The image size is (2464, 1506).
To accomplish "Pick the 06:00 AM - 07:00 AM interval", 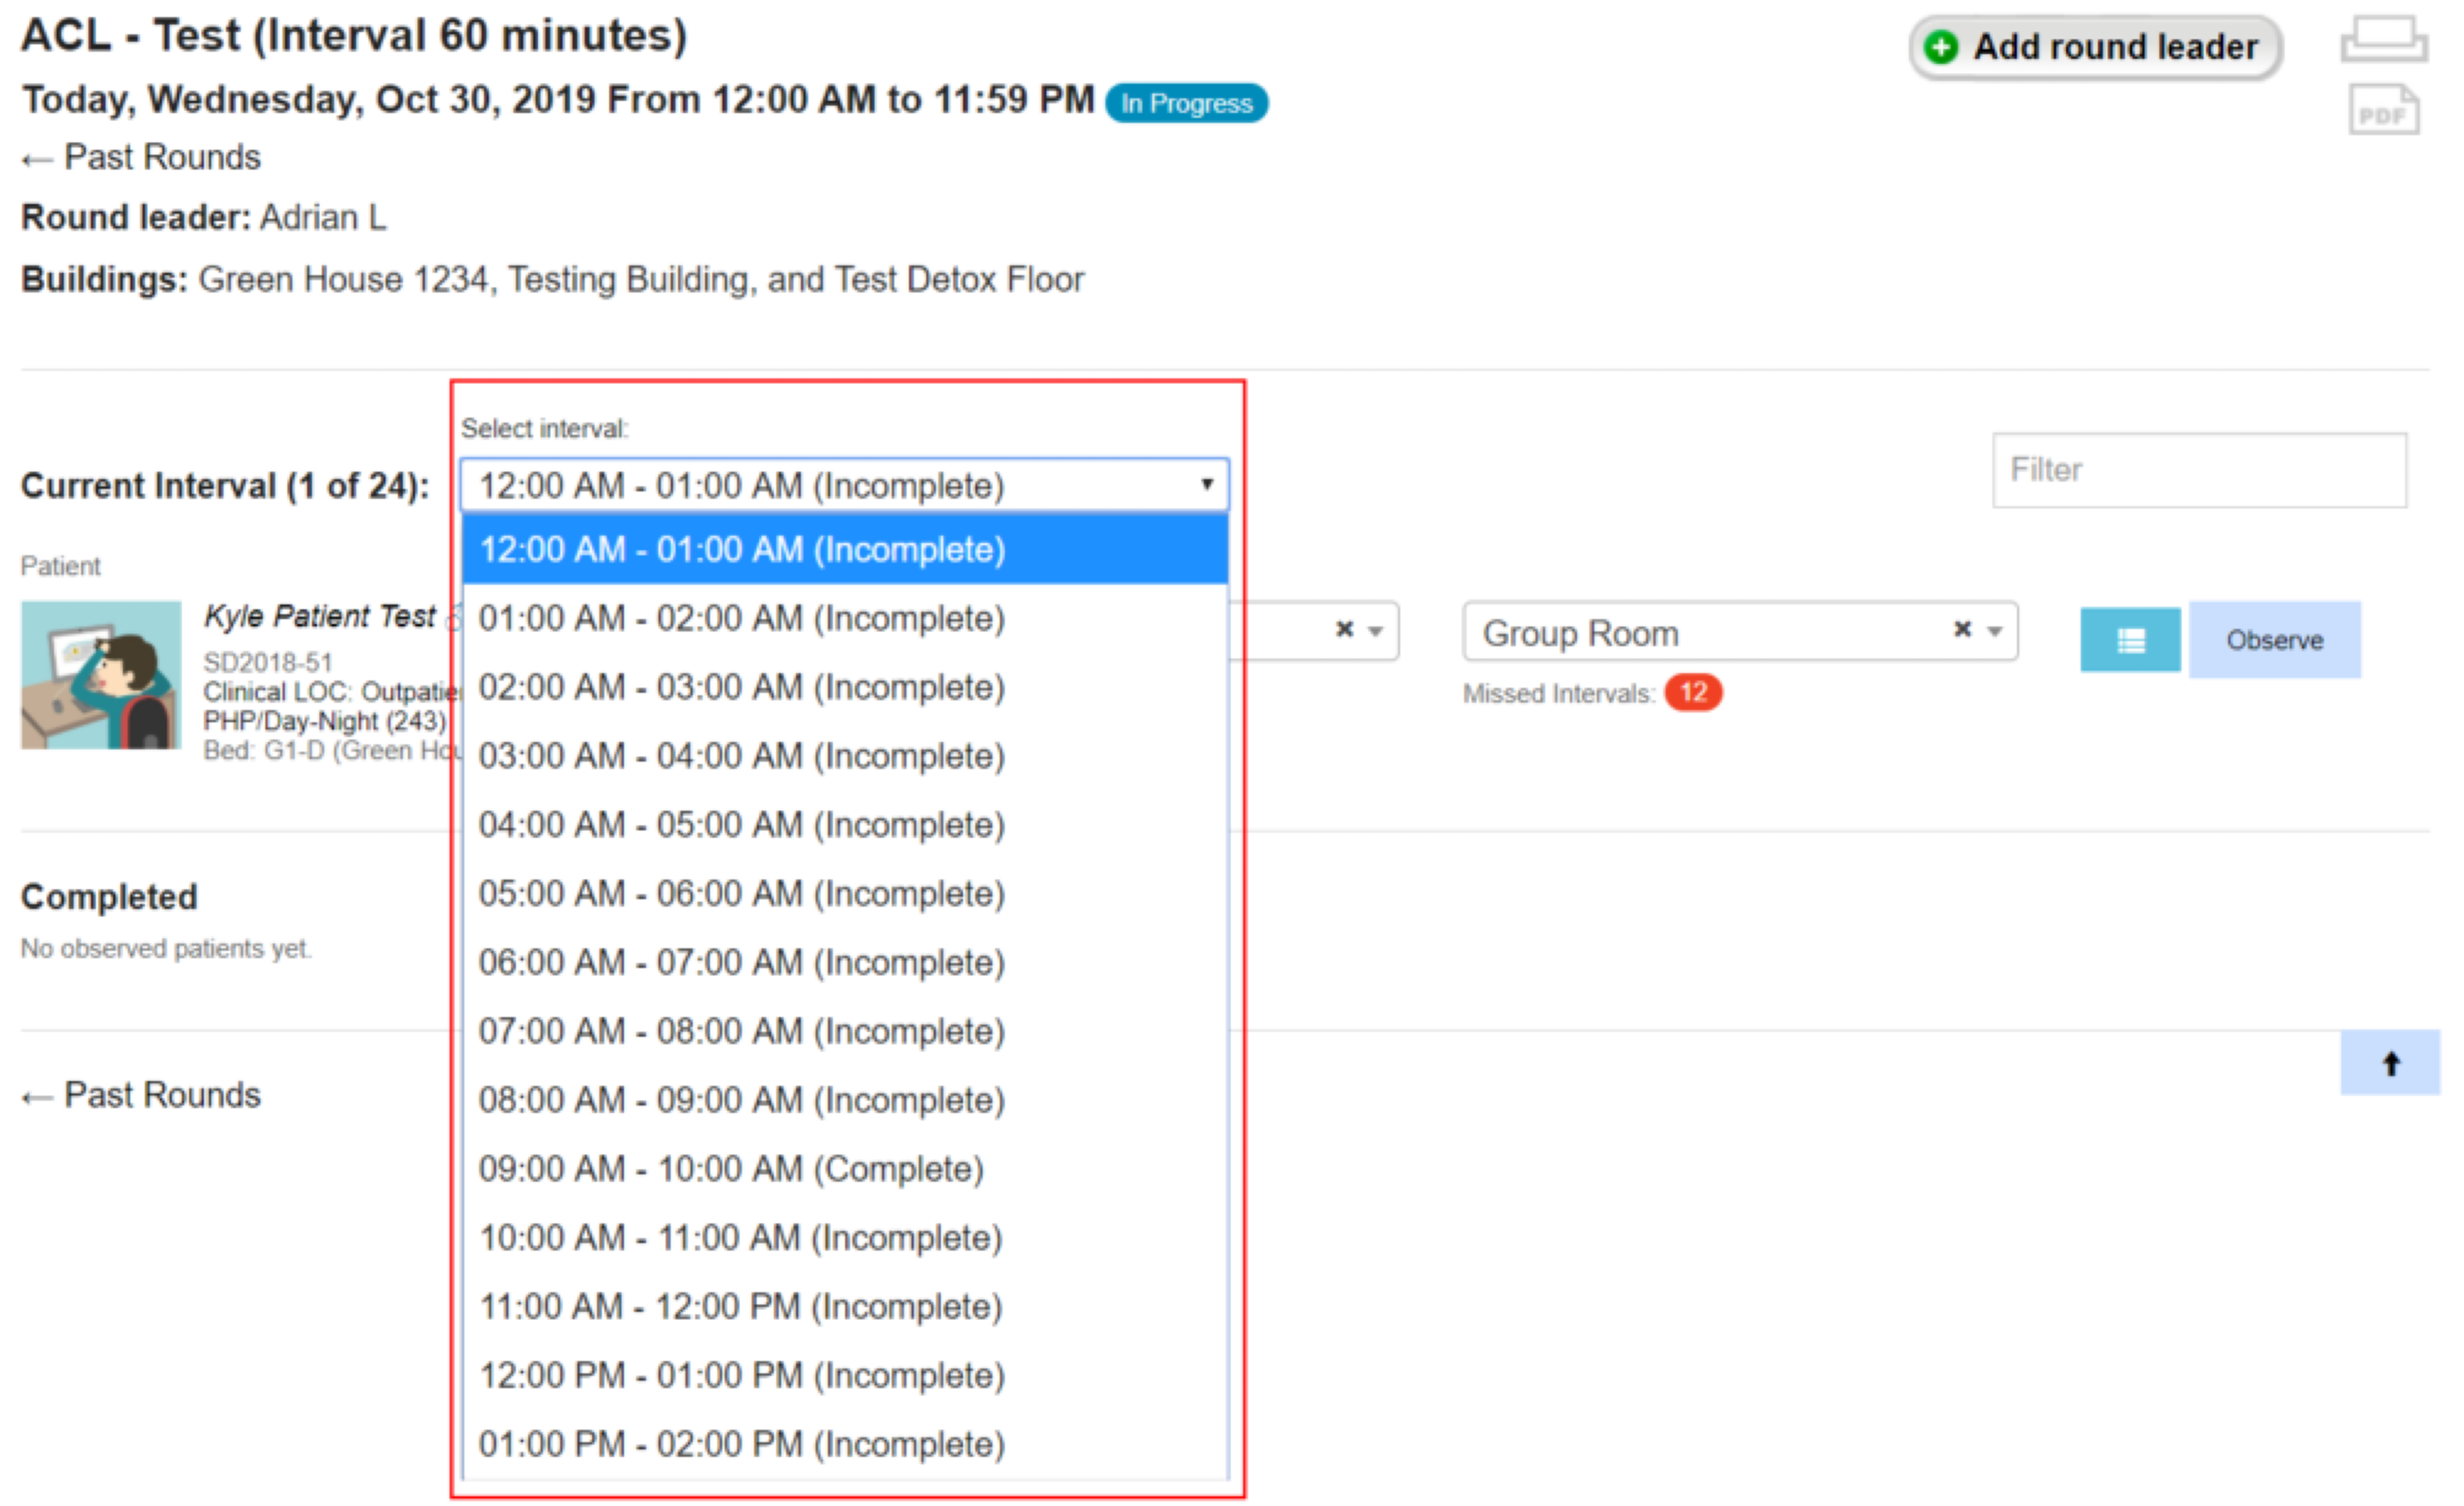I will (741, 963).
